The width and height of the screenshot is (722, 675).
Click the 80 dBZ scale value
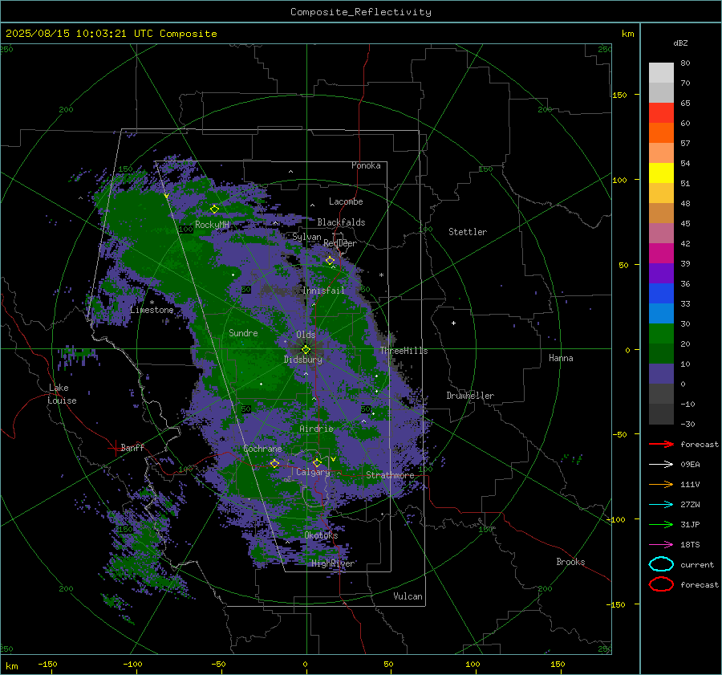tap(685, 63)
